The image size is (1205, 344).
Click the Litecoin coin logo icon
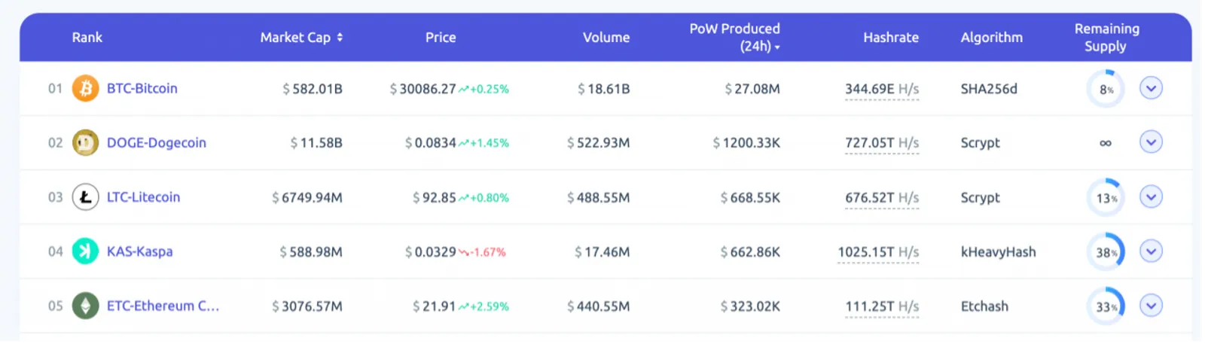pyautogui.click(x=85, y=197)
